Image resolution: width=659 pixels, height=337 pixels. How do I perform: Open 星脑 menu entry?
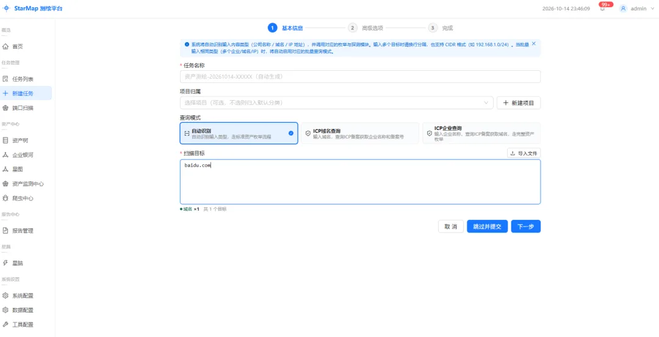tap(26, 263)
